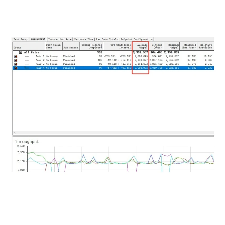This screenshot has width=225, height=225.
Task: Collapse the All Pairs group
Action: (x=21, y=52)
